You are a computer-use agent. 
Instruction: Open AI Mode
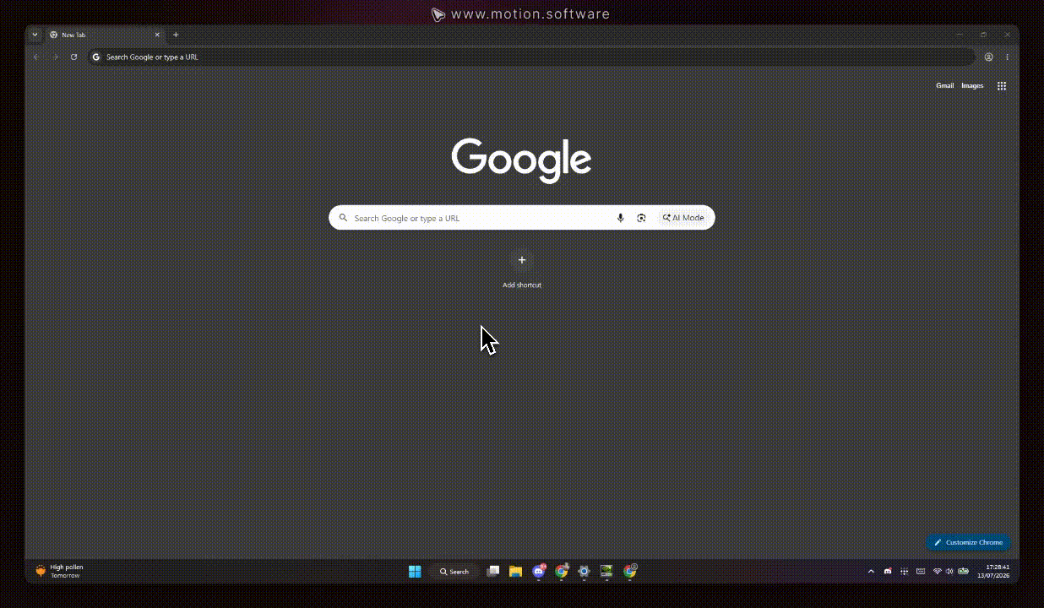[683, 218]
